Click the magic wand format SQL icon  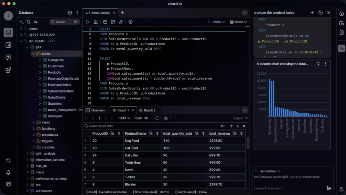[121, 22]
